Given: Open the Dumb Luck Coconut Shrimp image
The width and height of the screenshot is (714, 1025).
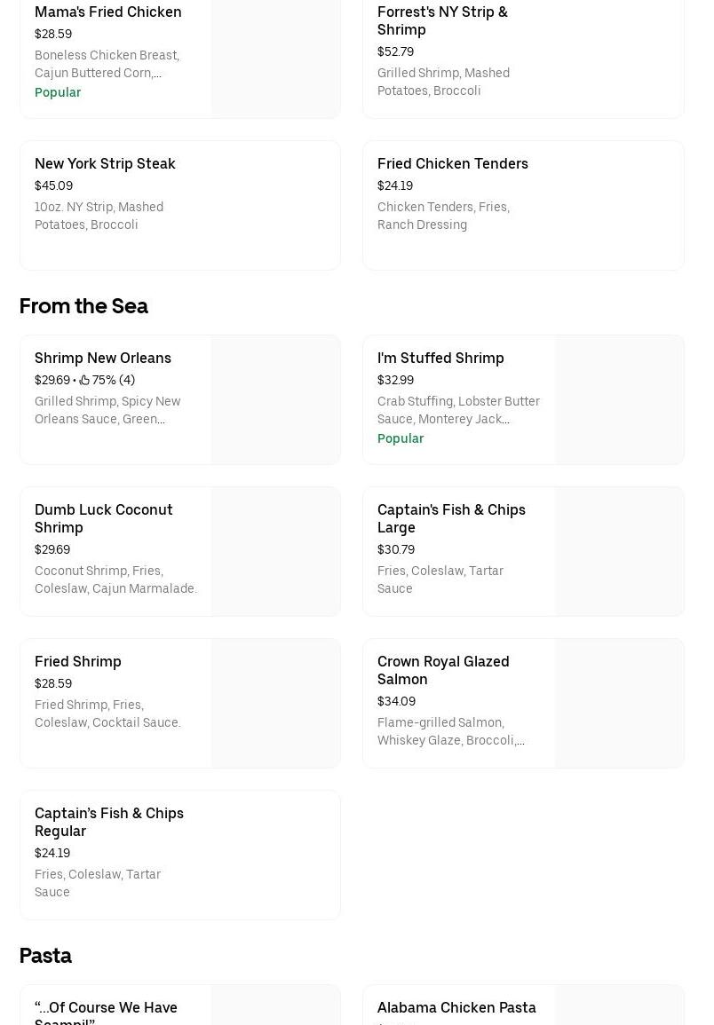Looking at the screenshot, I should click(275, 551).
